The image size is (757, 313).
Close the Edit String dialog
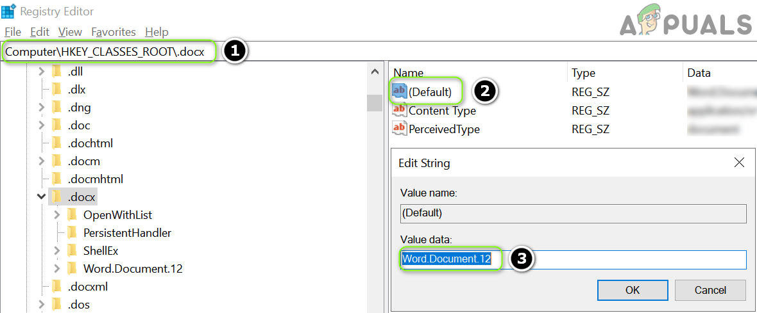pos(739,163)
